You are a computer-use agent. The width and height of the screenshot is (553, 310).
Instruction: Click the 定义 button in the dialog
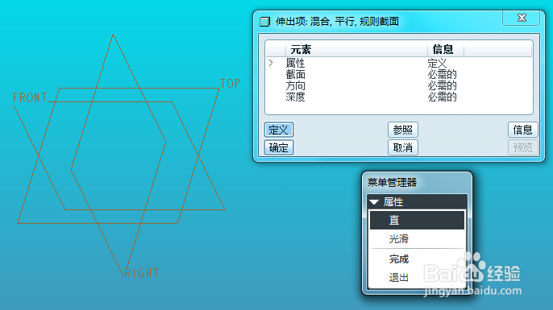[x=279, y=130]
